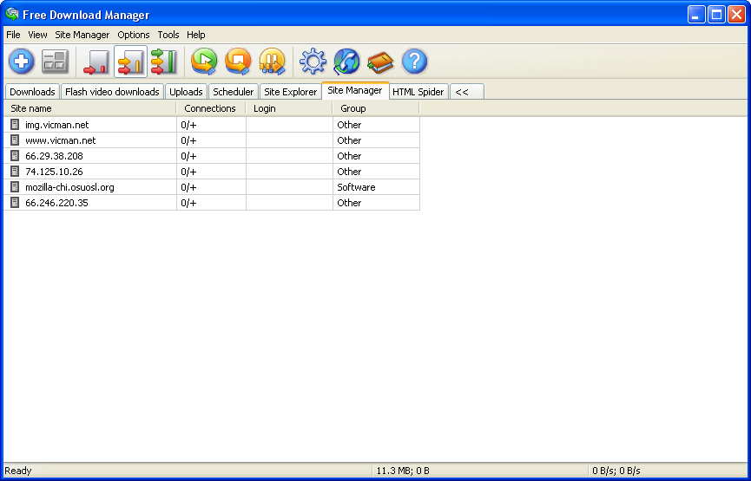Minimize the Free Download Manager window
Viewport: 751px width, 481px height.
point(696,15)
